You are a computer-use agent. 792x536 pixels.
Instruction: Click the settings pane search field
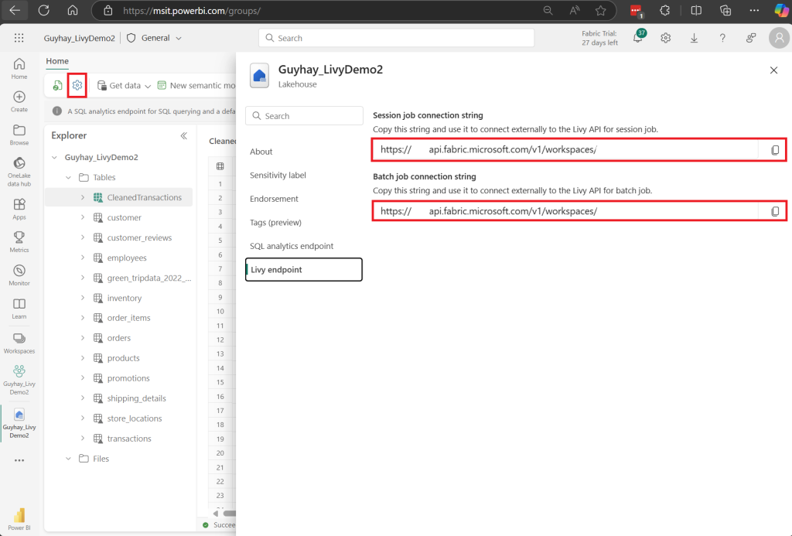click(304, 116)
